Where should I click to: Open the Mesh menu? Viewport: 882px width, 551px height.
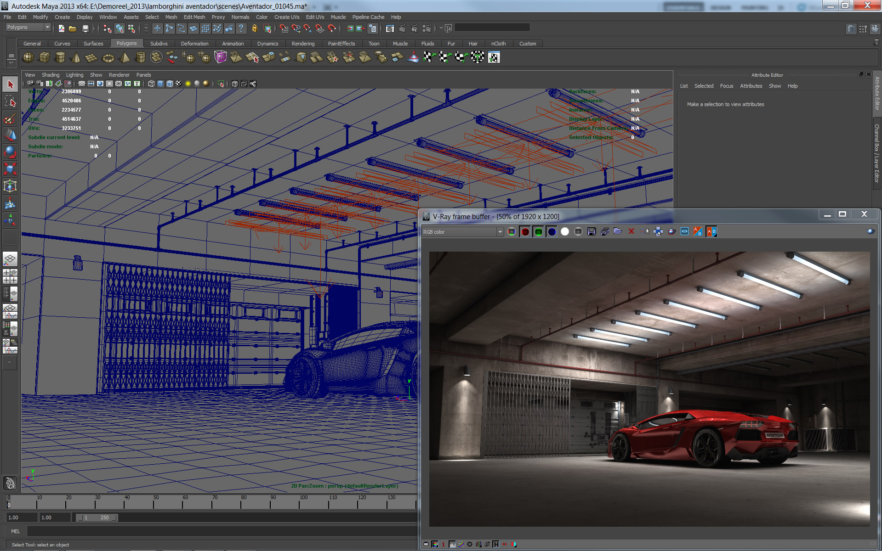tap(171, 17)
